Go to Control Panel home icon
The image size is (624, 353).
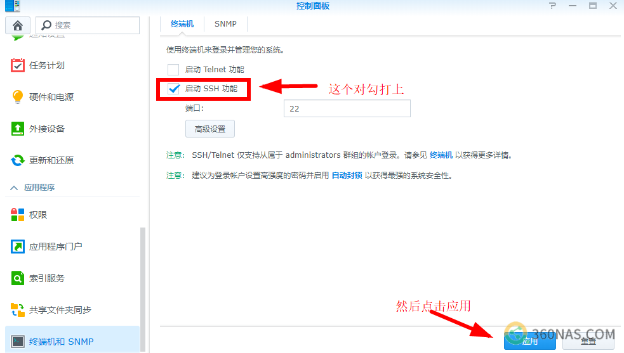[x=18, y=25]
